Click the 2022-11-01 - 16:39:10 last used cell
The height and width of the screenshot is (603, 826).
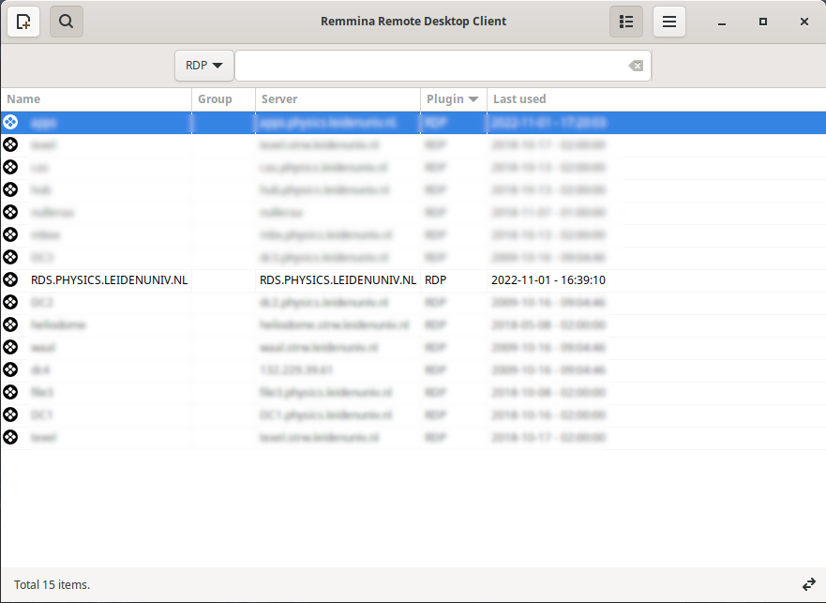point(548,279)
